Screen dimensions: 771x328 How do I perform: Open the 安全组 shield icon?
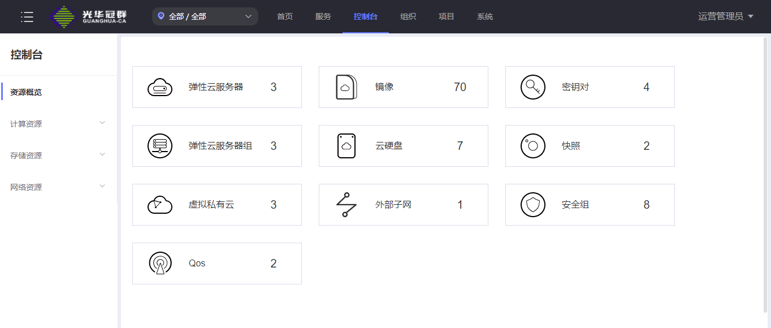click(532, 205)
